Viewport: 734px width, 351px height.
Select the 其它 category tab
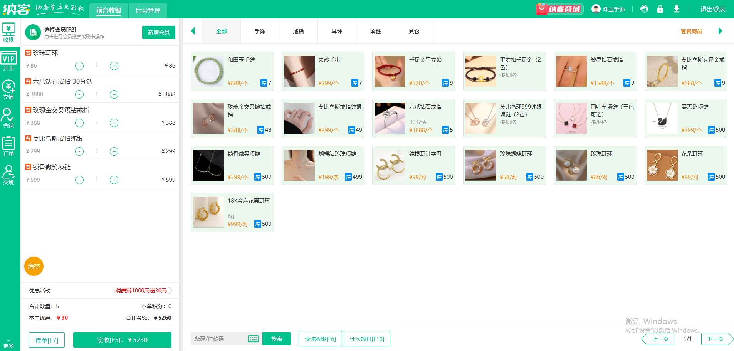[x=414, y=31]
